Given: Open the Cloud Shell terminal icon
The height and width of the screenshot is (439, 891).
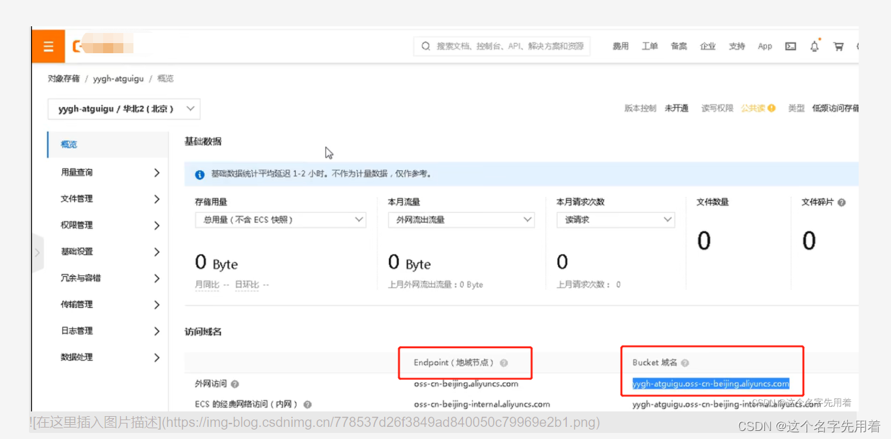Looking at the screenshot, I should click(x=791, y=46).
